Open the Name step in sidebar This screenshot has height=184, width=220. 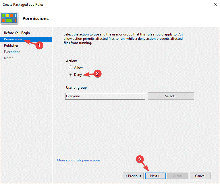(9, 58)
